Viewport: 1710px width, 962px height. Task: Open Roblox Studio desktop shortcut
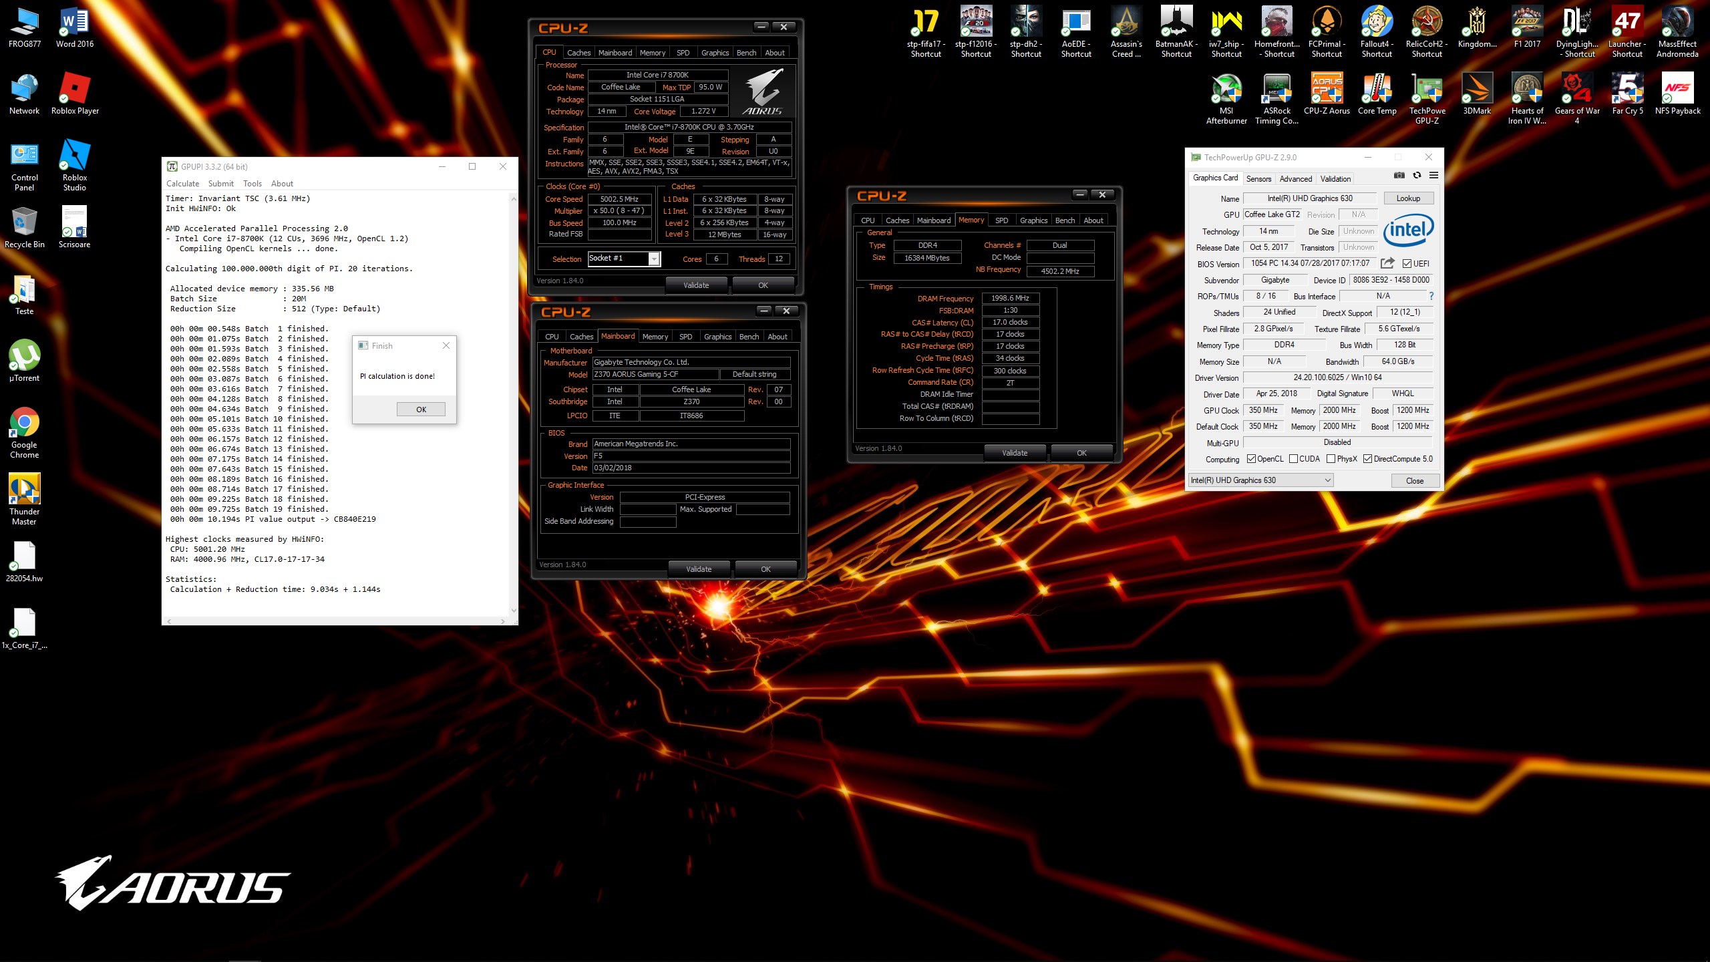75,166
